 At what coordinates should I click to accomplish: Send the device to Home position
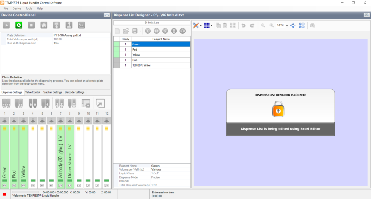click(x=44, y=25)
